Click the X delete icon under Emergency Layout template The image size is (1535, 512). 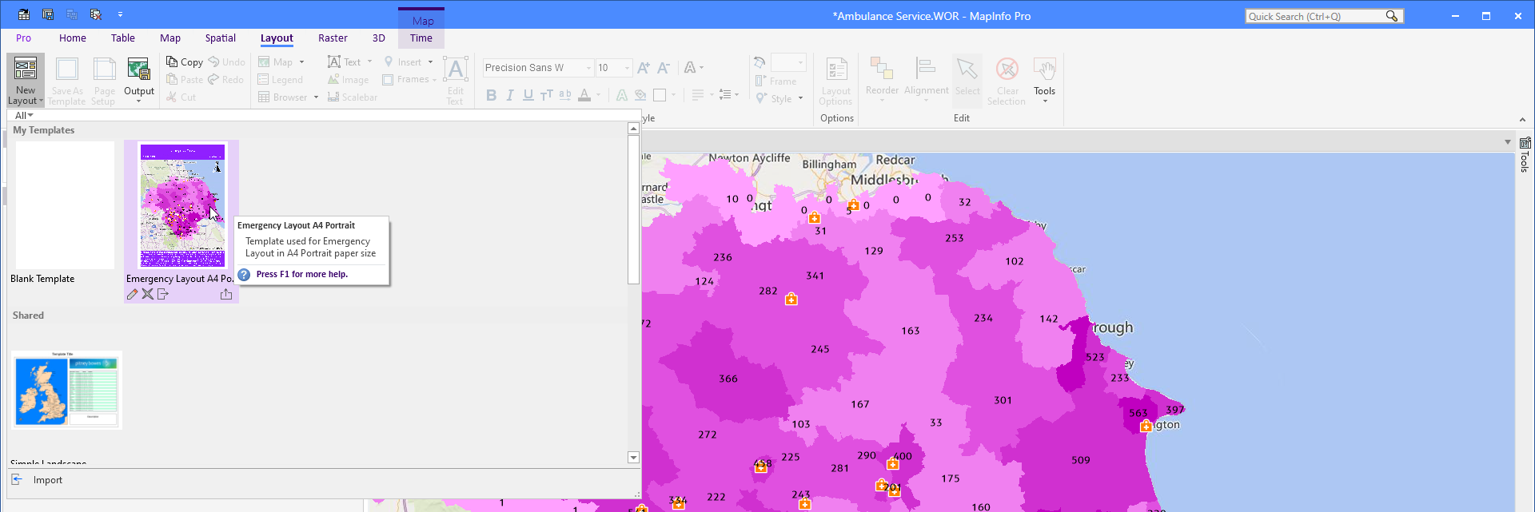[148, 295]
